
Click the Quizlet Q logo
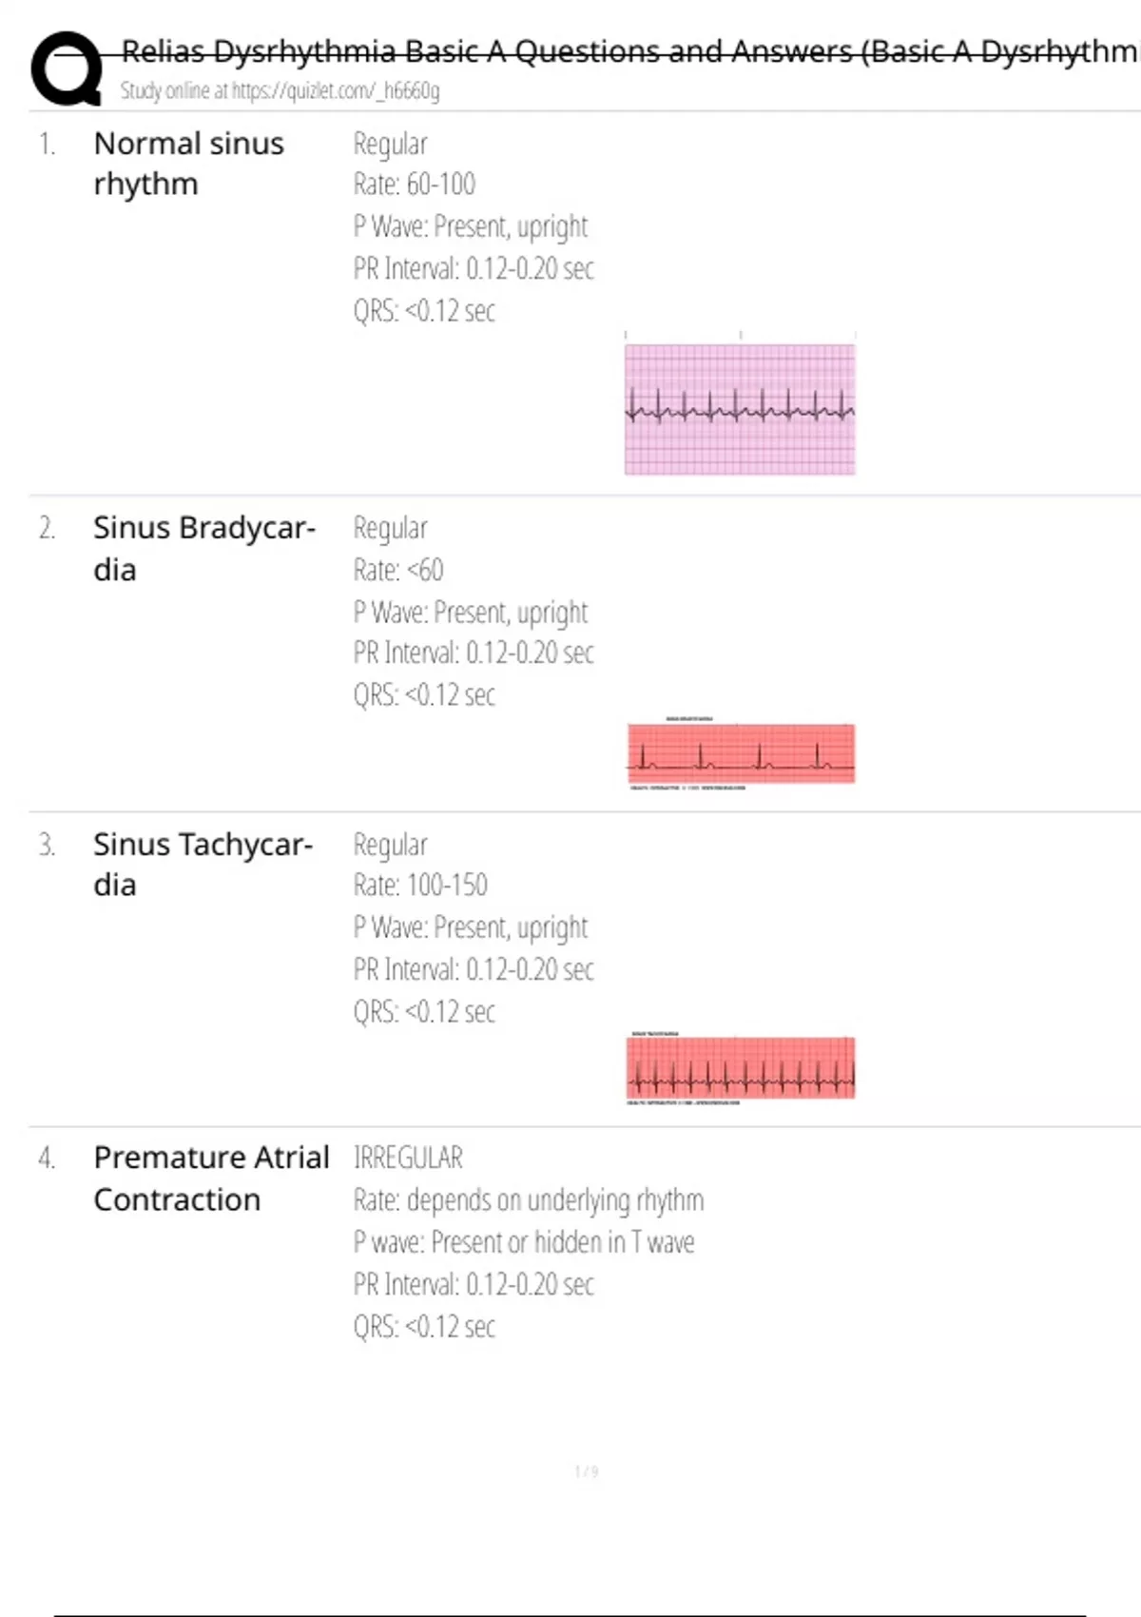[x=67, y=68]
